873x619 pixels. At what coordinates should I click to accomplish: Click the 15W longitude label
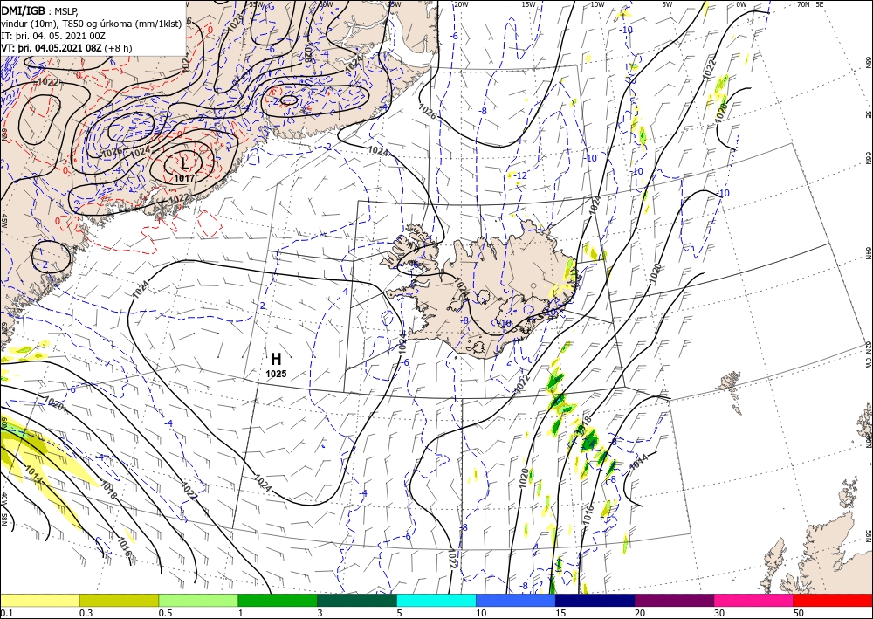click(x=528, y=4)
